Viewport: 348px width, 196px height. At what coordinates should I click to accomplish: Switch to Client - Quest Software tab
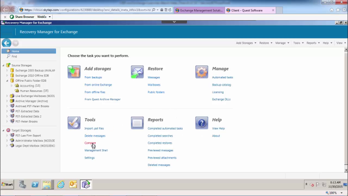[x=250, y=10]
